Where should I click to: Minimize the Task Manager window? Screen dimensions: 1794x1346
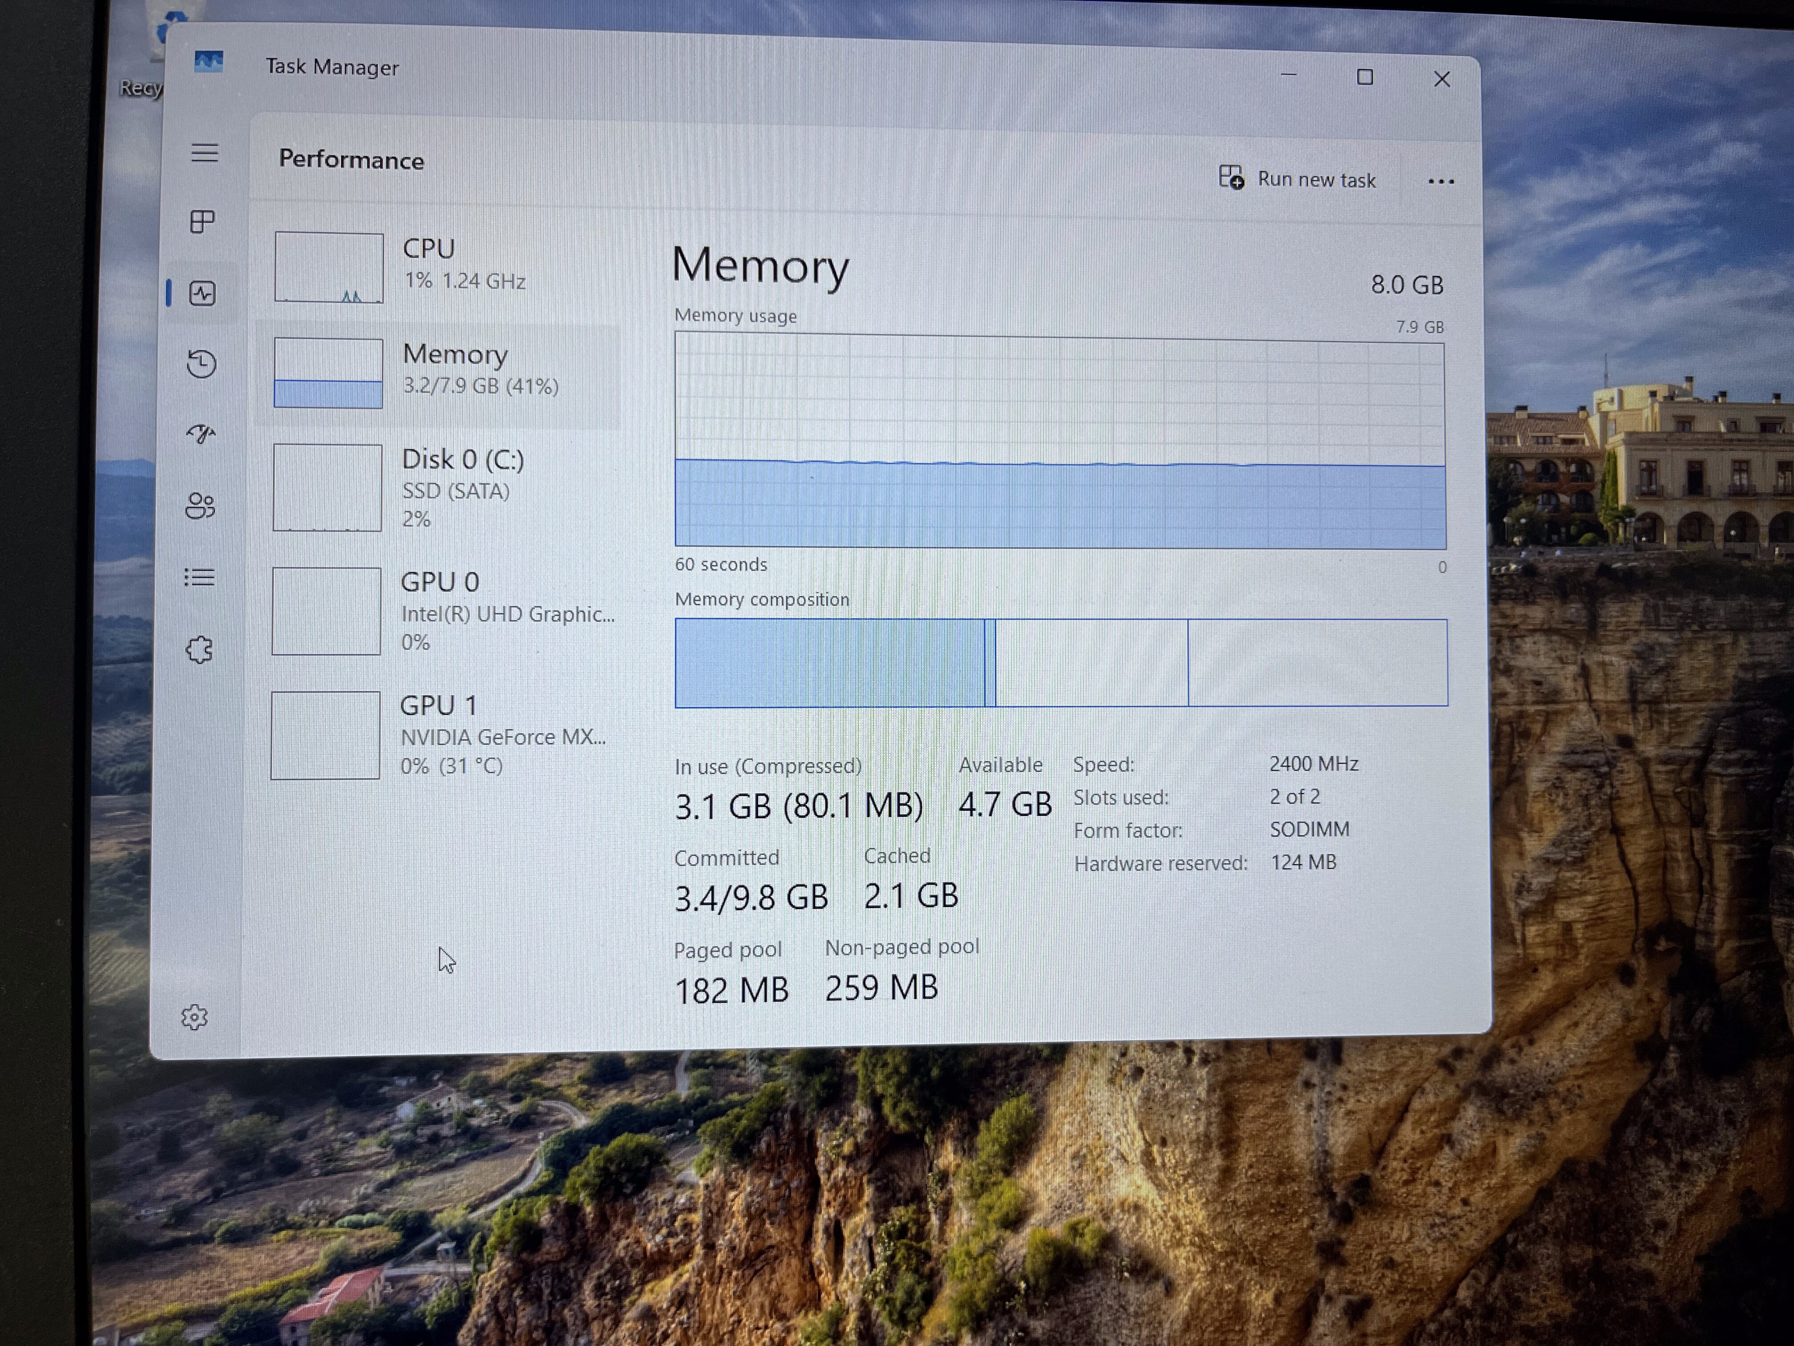pyautogui.click(x=1288, y=76)
